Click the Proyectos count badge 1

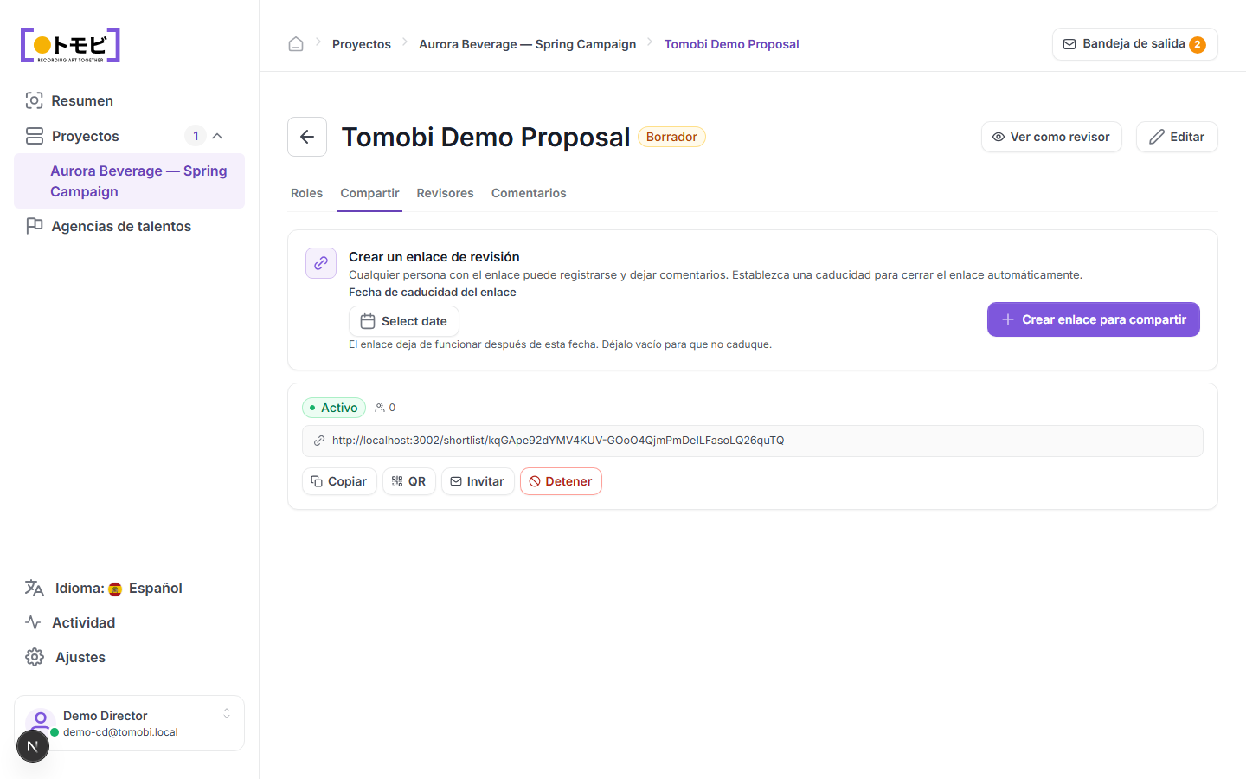tap(196, 136)
